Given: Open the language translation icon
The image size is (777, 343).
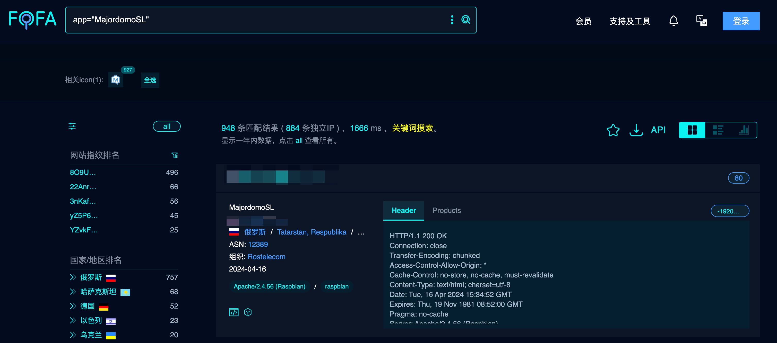Looking at the screenshot, I should tap(701, 21).
